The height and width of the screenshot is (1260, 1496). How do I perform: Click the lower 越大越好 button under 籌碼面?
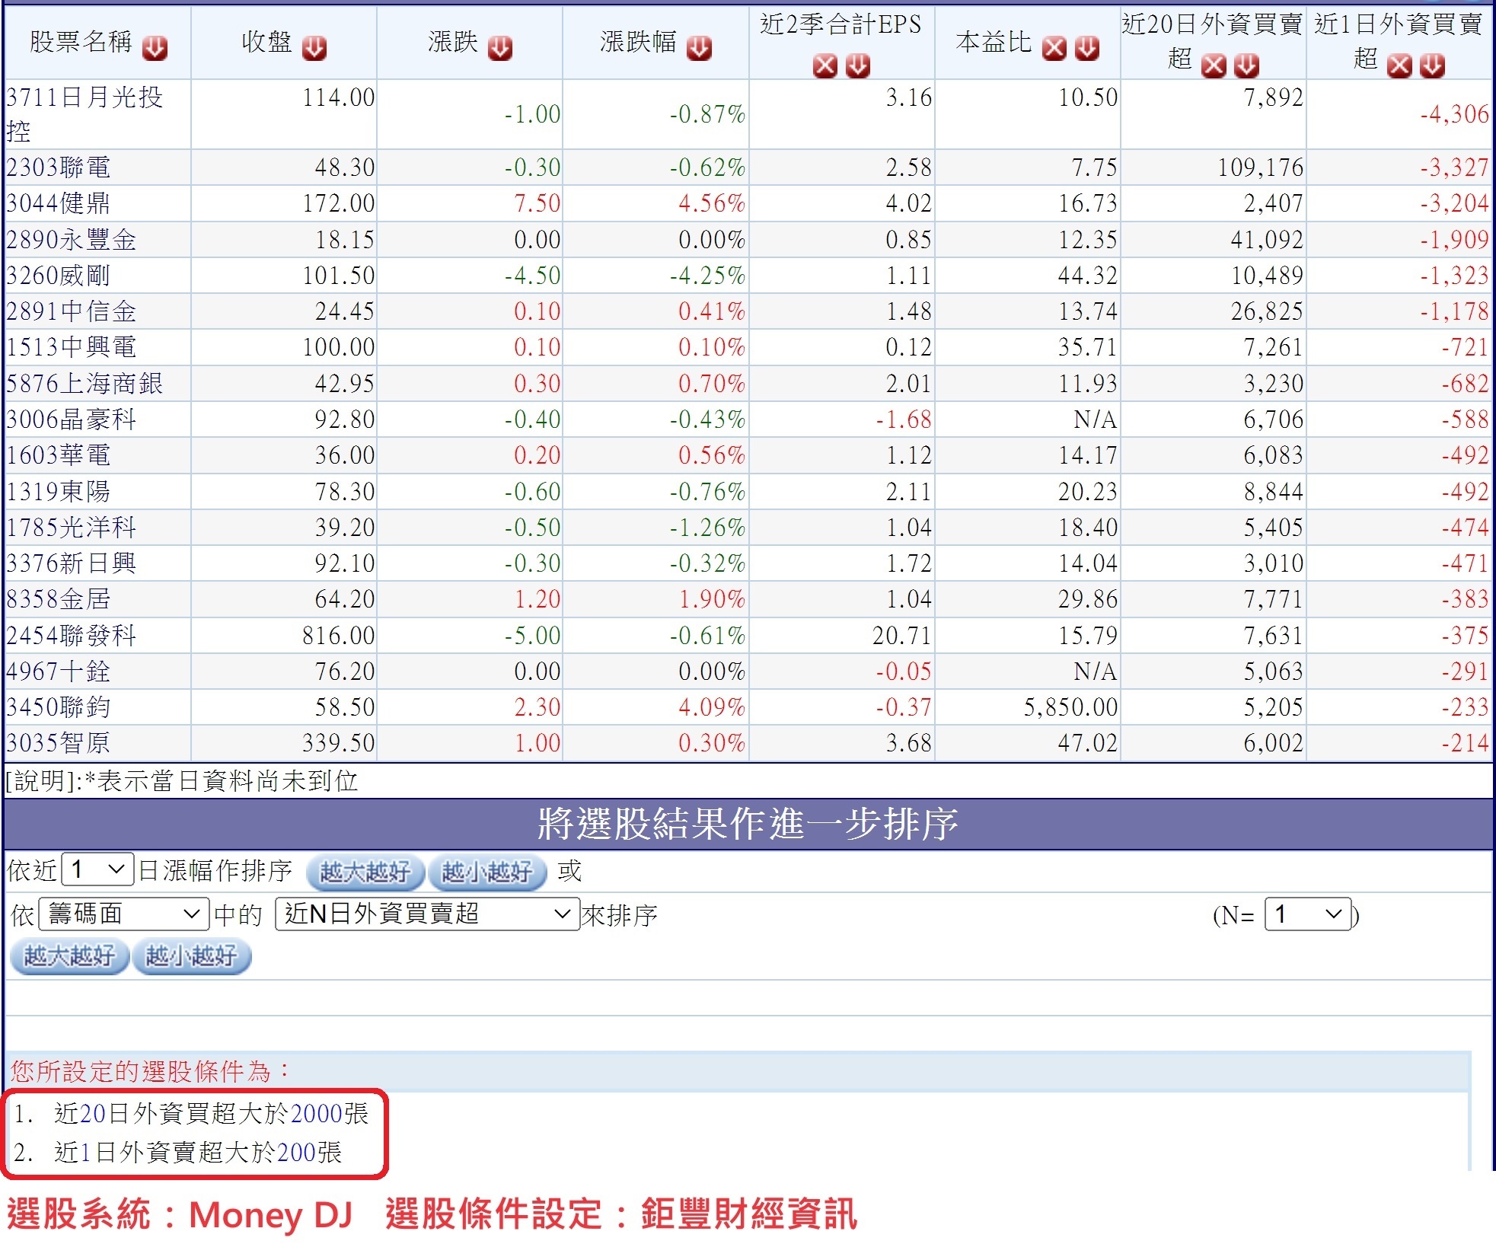69,956
